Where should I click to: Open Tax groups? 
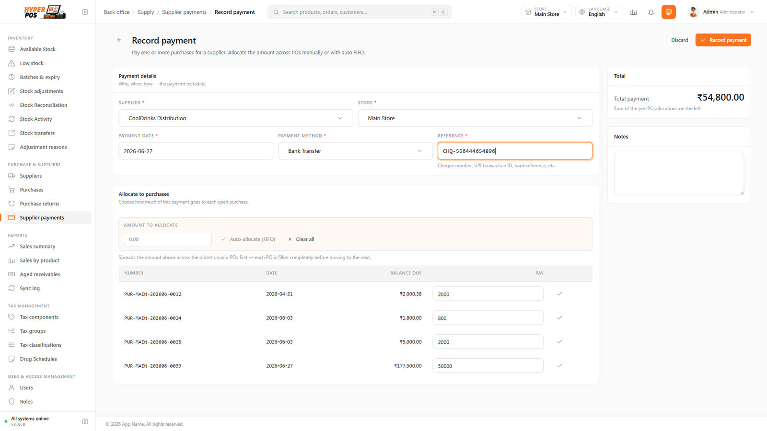(x=47, y=331)
